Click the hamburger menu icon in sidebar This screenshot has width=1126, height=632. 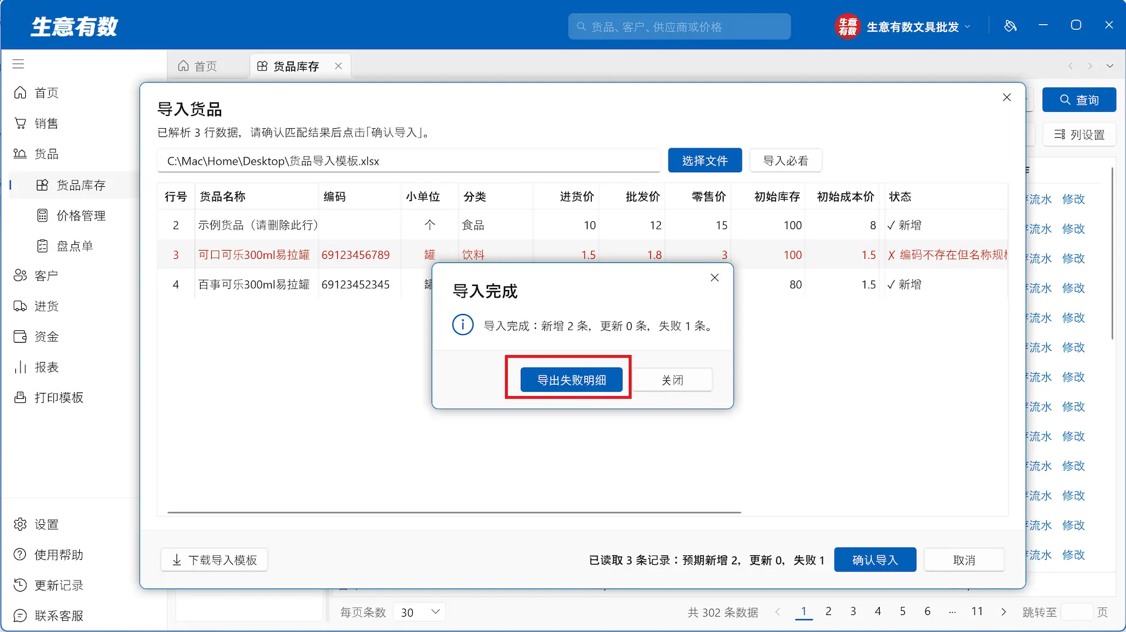[18, 64]
